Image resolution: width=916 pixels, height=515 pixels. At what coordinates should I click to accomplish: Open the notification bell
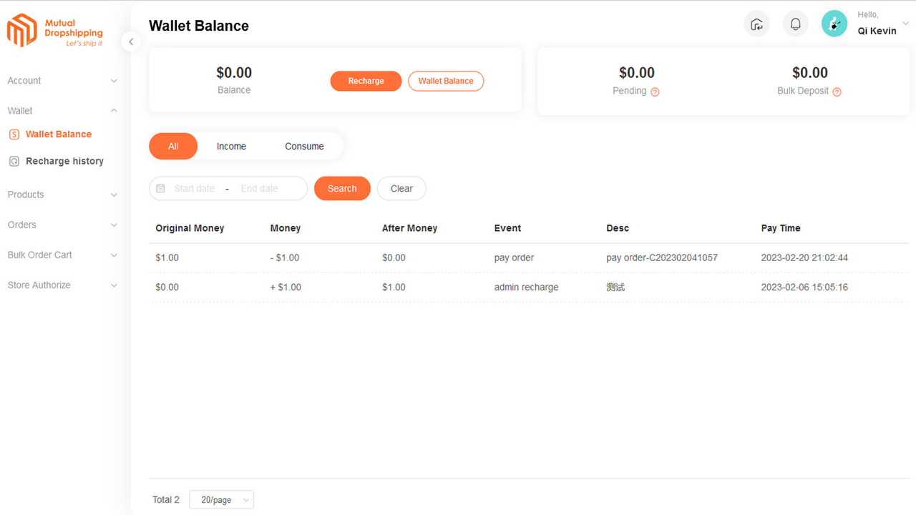tap(795, 24)
